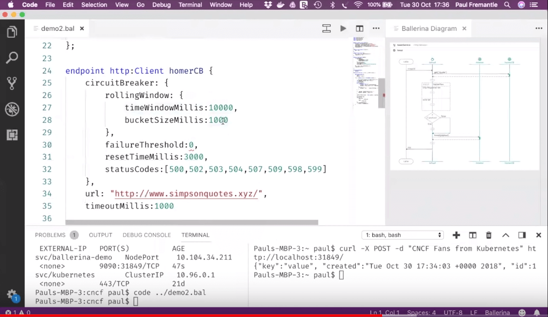The height and width of the screenshot is (317, 548).
Task: Maximize the panel with up chevron
Action: coord(506,235)
